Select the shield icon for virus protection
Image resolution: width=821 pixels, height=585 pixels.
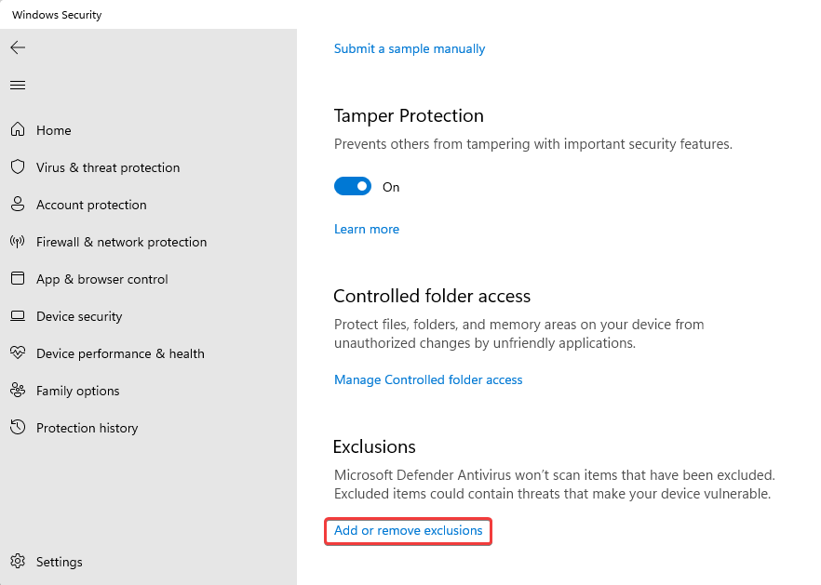(18, 166)
